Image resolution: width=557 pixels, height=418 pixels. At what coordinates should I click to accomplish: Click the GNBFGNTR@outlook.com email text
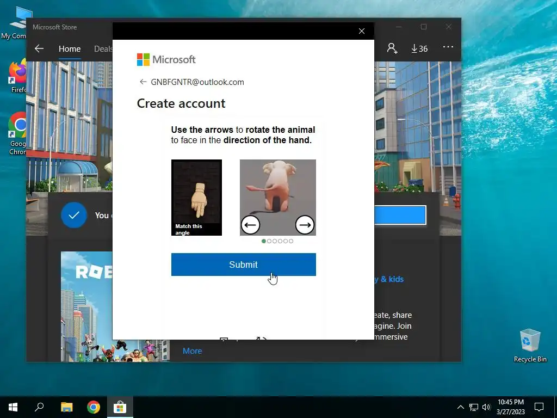click(197, 82)
